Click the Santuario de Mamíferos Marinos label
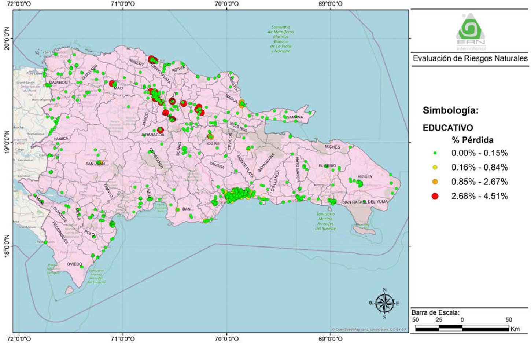This screenshot has height=344, width=531. [x=281, y=39]
